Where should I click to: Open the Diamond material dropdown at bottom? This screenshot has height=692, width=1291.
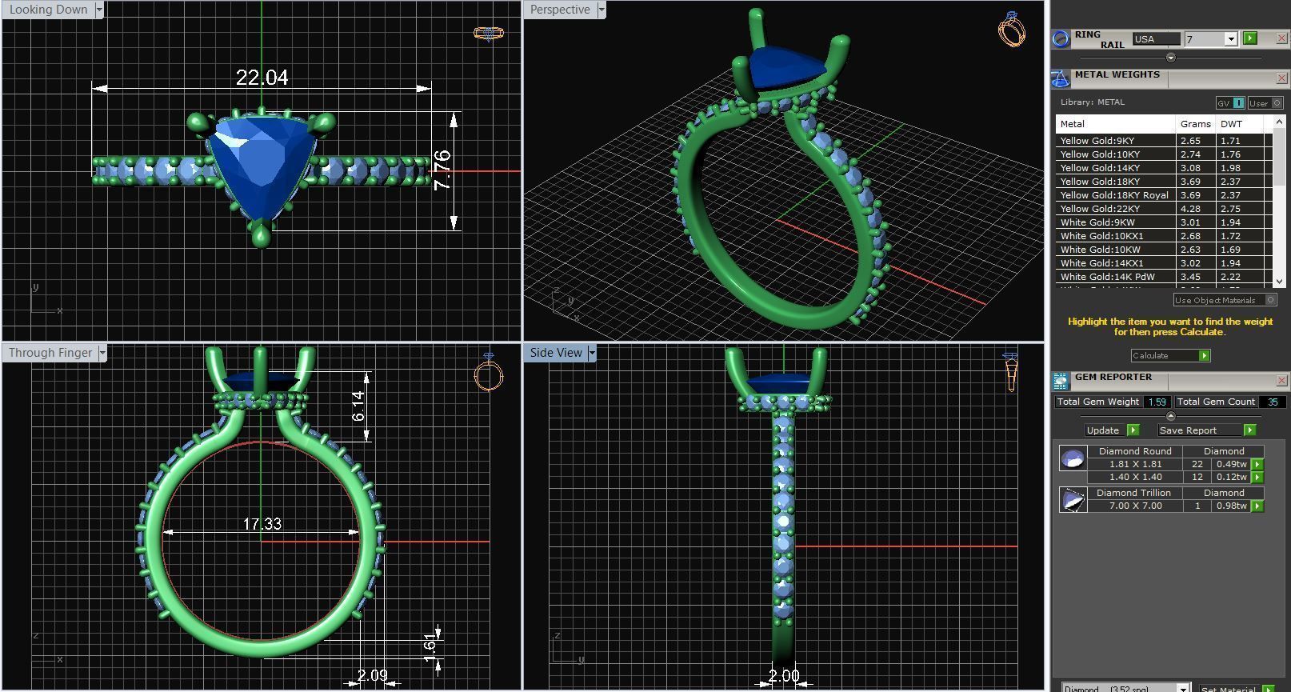pos(1182,688)
